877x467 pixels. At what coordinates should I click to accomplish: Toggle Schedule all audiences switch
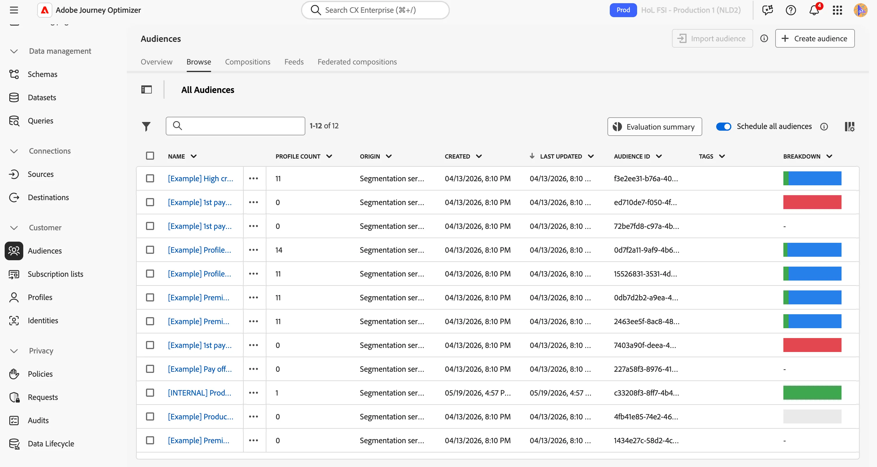pyautogui.click(x=723, y=127)
